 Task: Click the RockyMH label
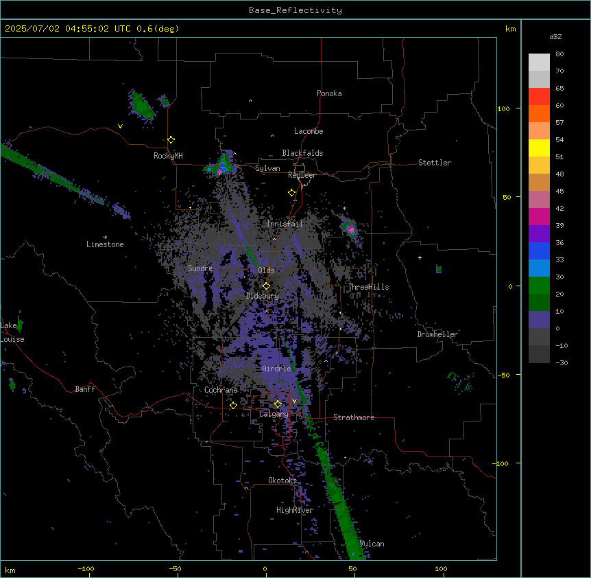tap(168, 155)
